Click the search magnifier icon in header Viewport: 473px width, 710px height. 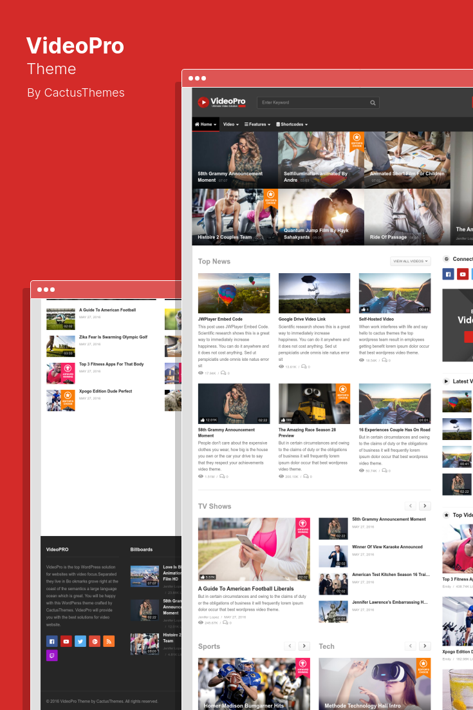(x=373, y=103)
